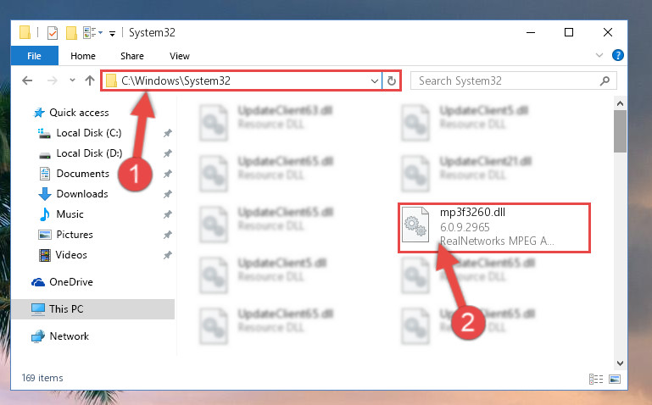652x405 pixels.
Task: Unpin Downloads using its pin icon
Action: coord(168,194)
